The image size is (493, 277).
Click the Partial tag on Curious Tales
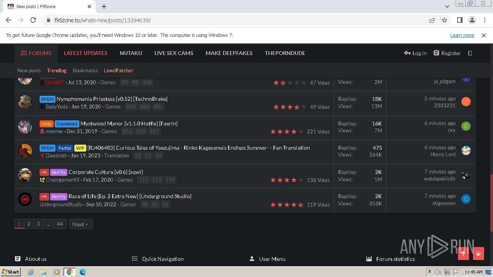(65, 148)
